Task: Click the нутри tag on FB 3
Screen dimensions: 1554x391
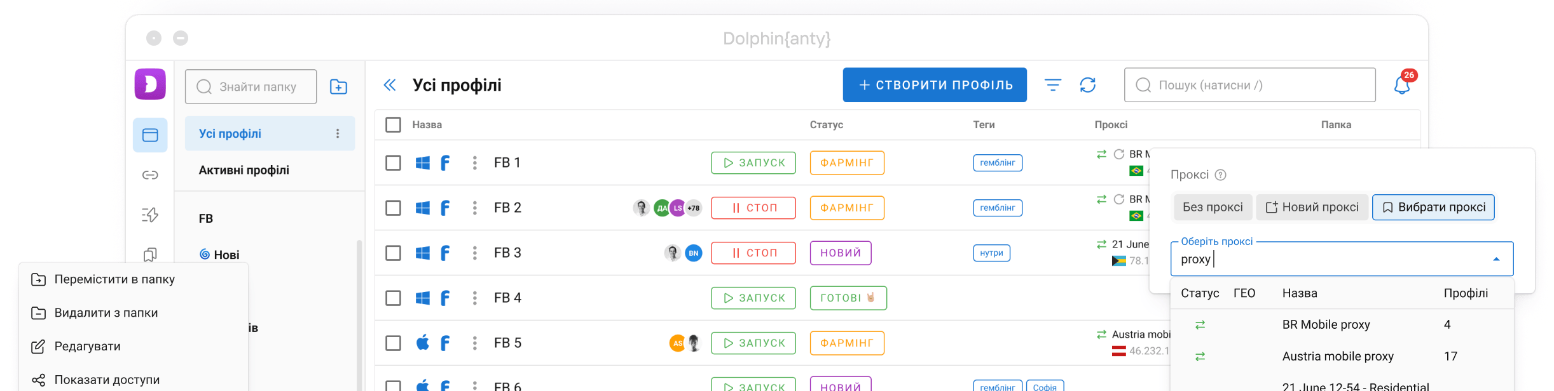Action: click(x=991, y=253)
